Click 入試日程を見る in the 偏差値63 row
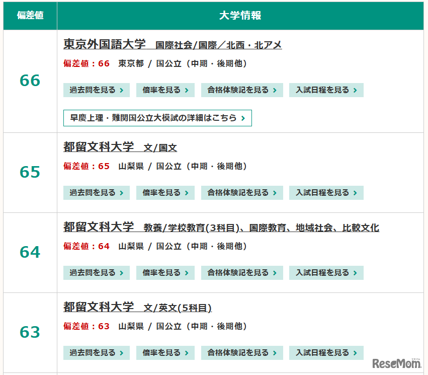Image resolution: width=428 pixels, height=375 pixels. click(x=326, y=353)
